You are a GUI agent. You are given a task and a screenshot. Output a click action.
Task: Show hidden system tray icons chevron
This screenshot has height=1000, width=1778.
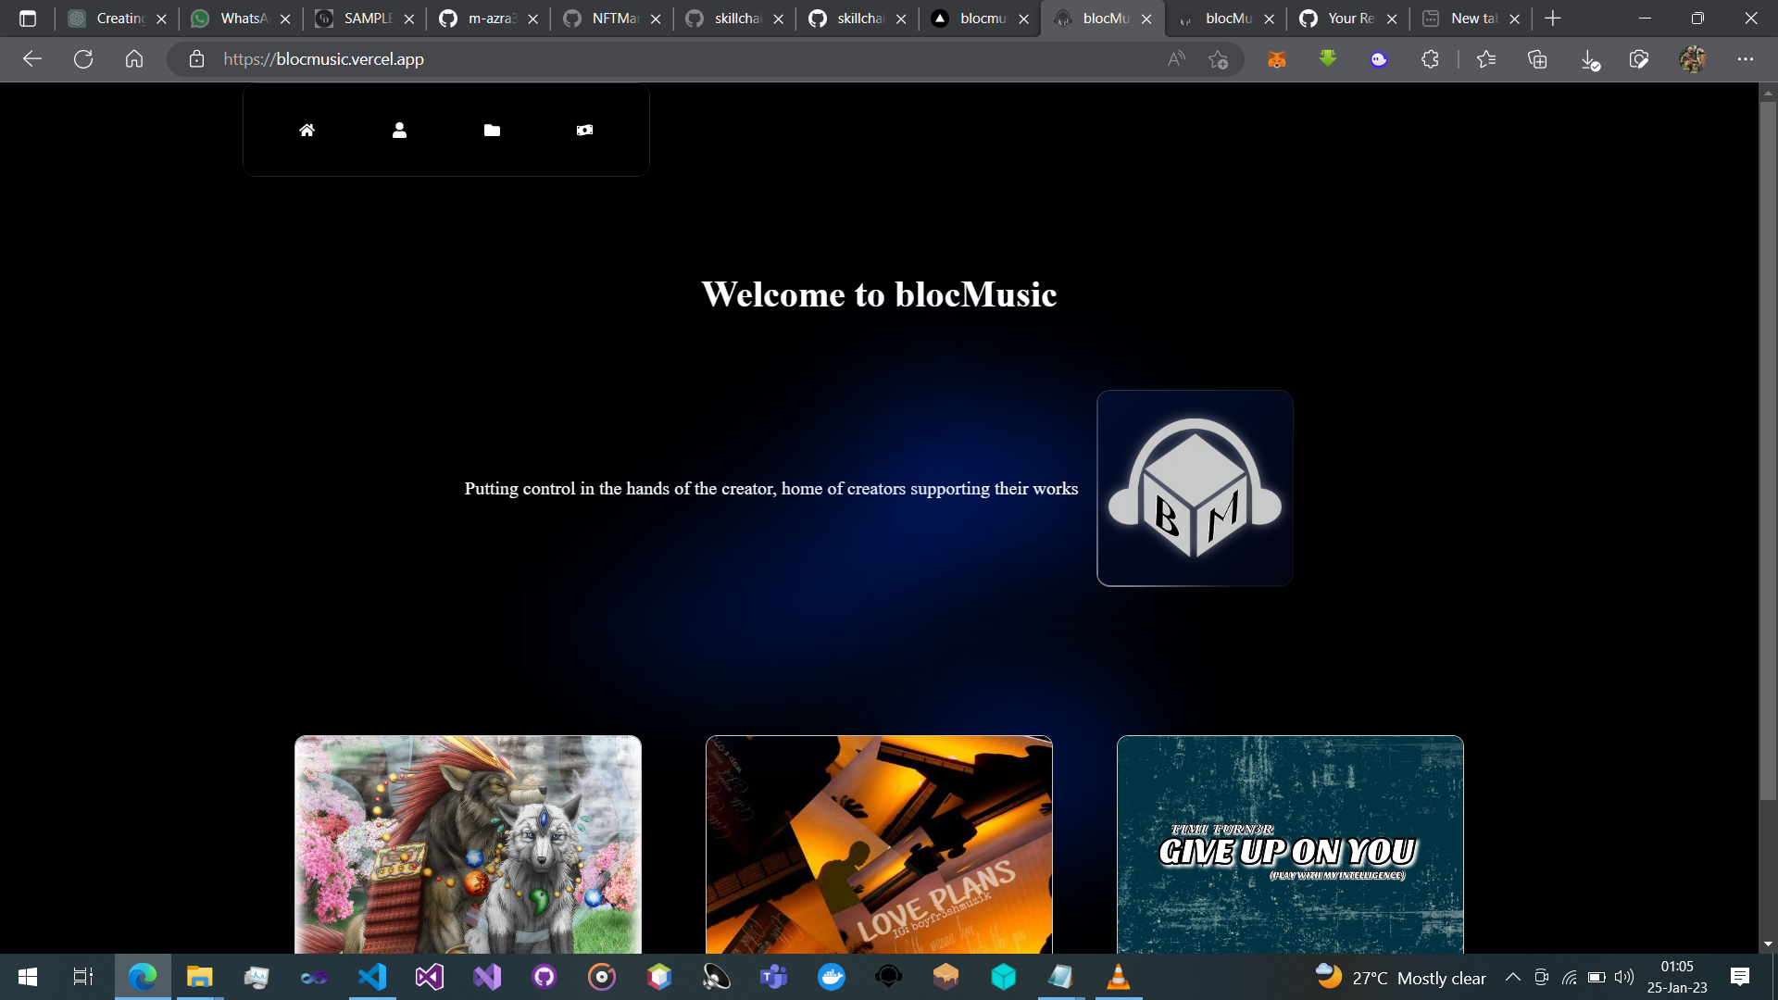click(x=1513, y=977)
